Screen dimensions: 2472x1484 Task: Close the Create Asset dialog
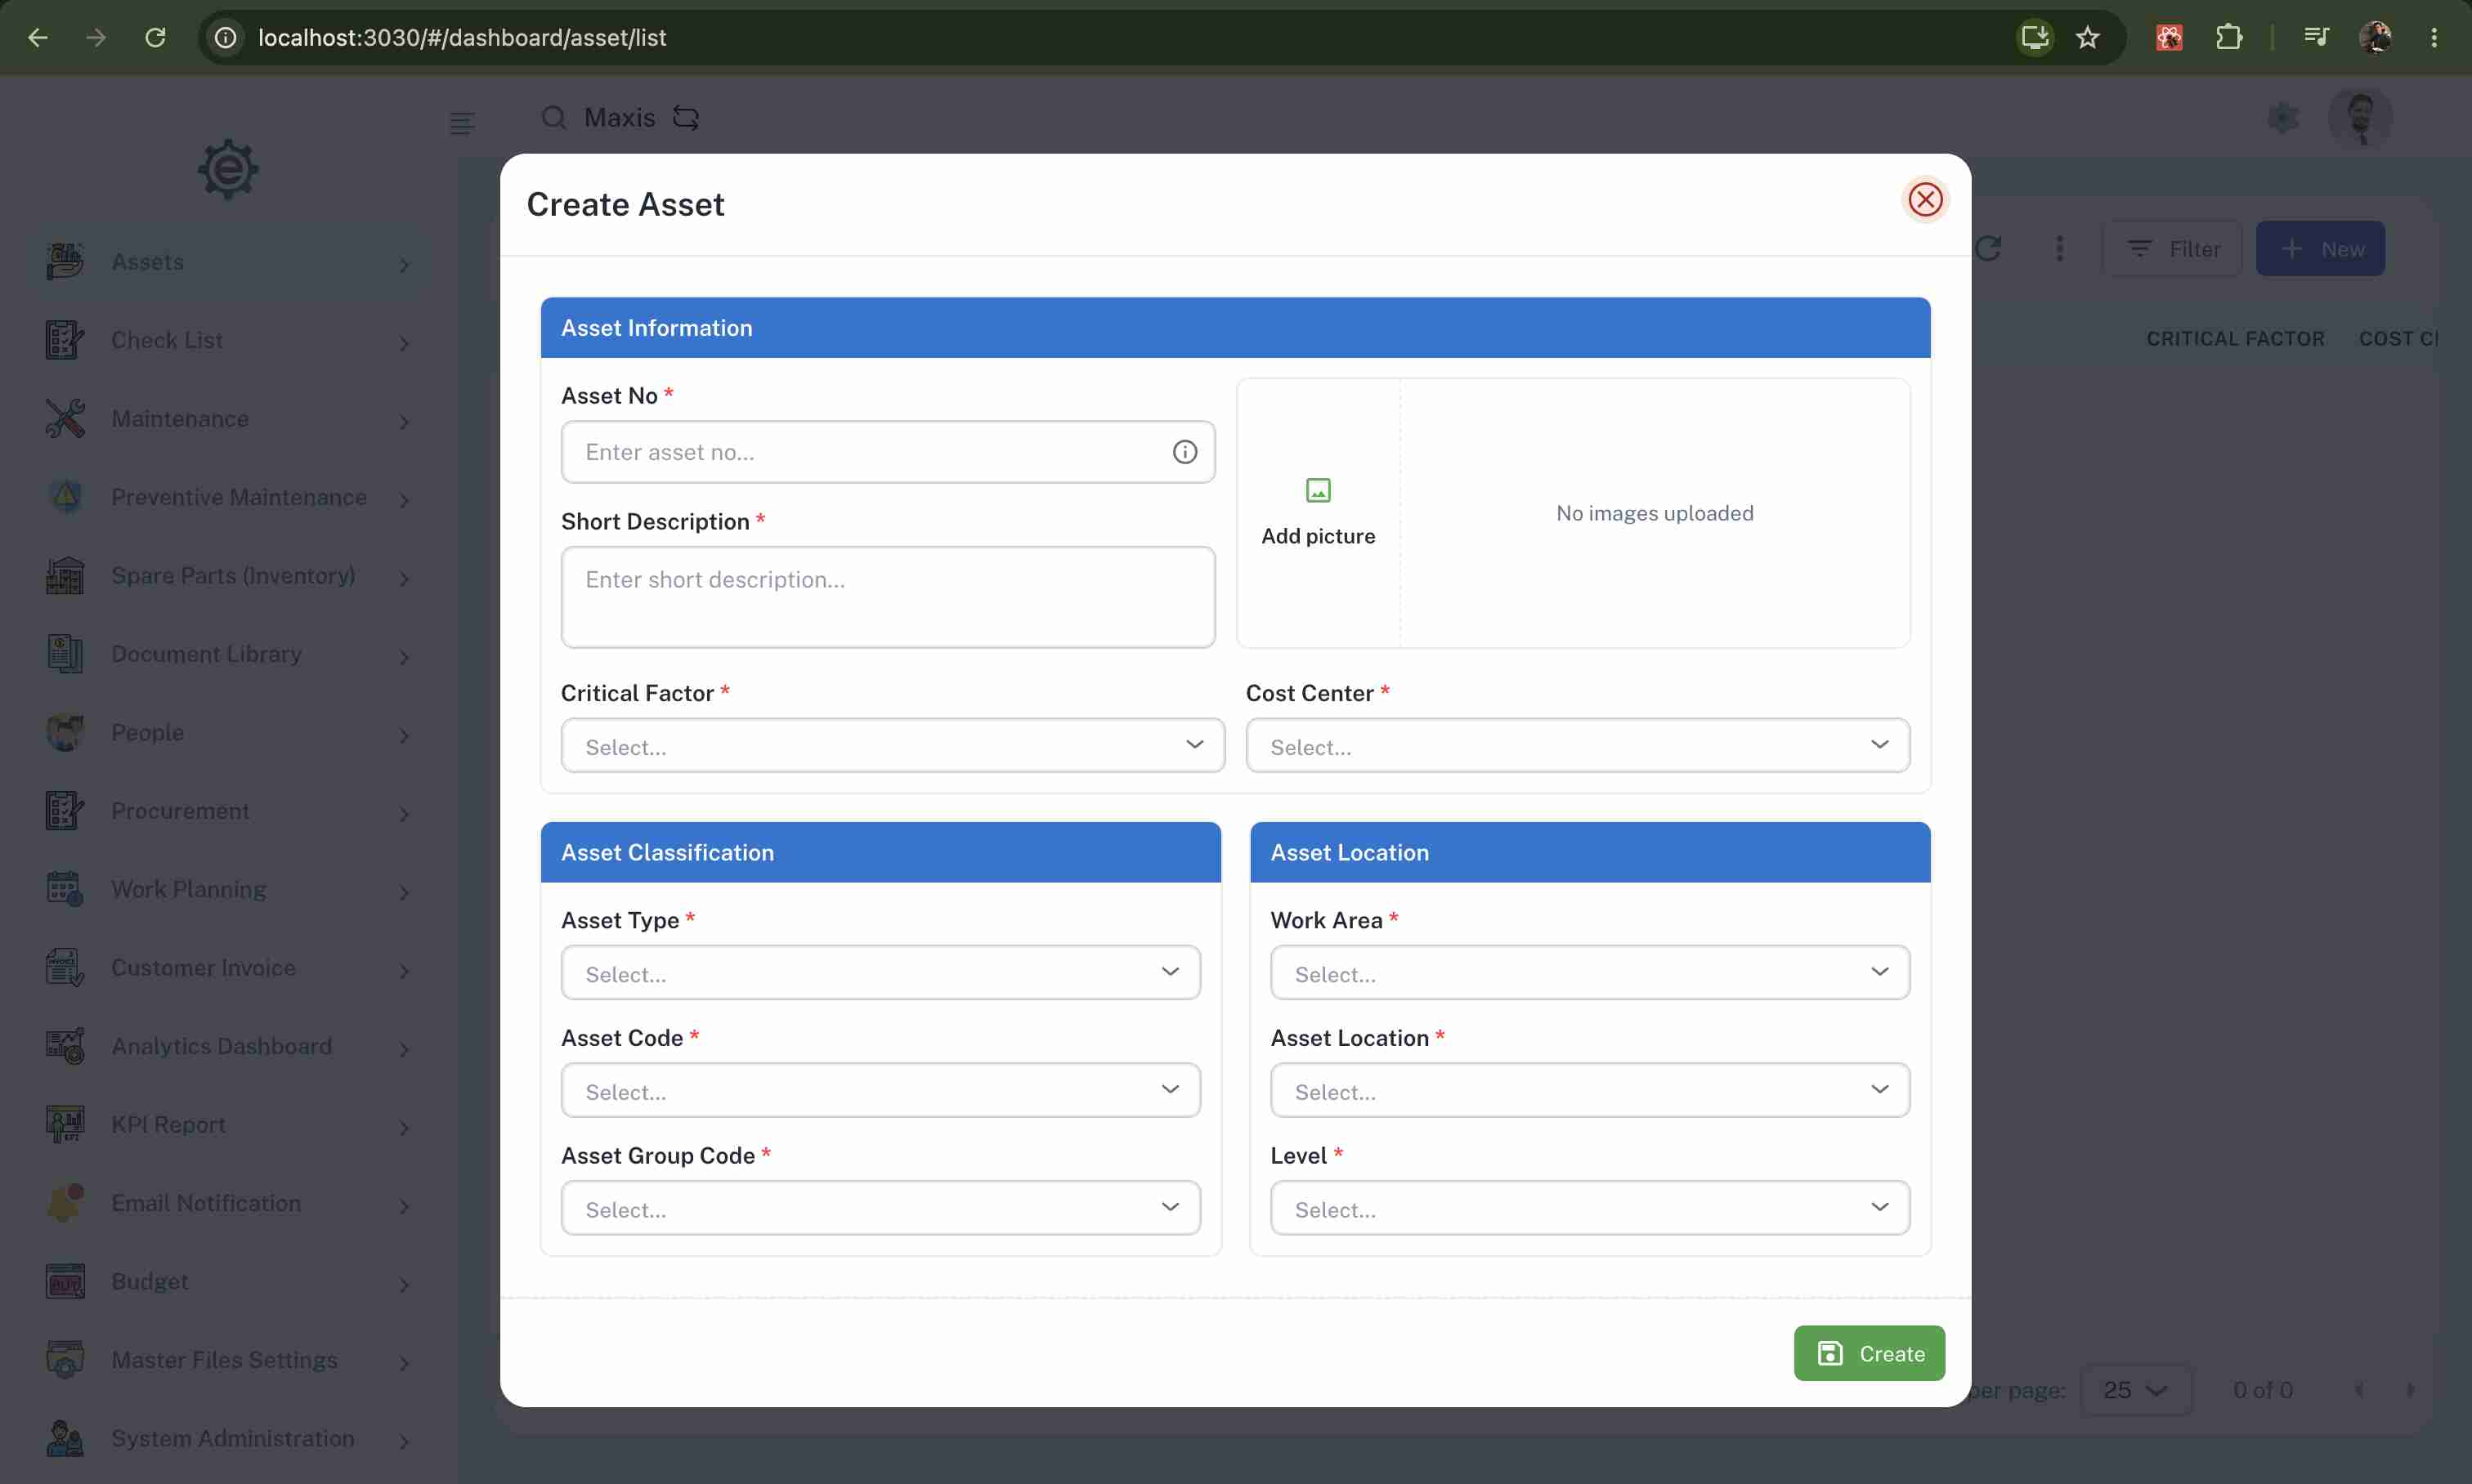[1923, 199]
